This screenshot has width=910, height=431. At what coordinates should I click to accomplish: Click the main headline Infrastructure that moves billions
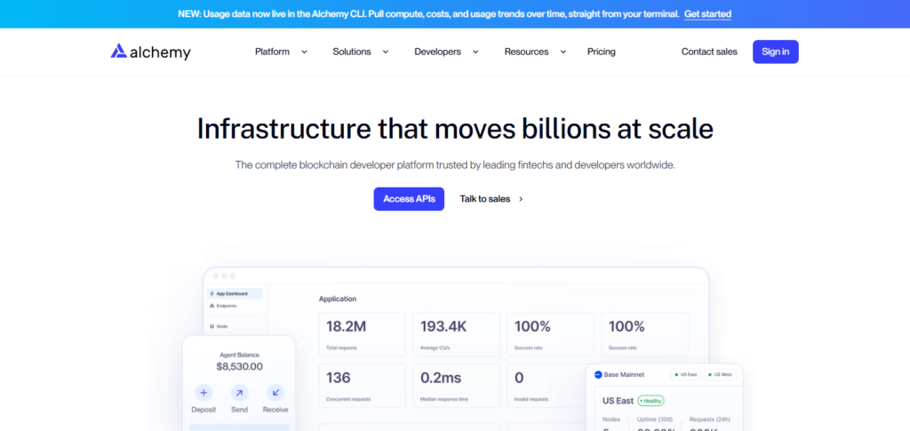pos(455,129)
